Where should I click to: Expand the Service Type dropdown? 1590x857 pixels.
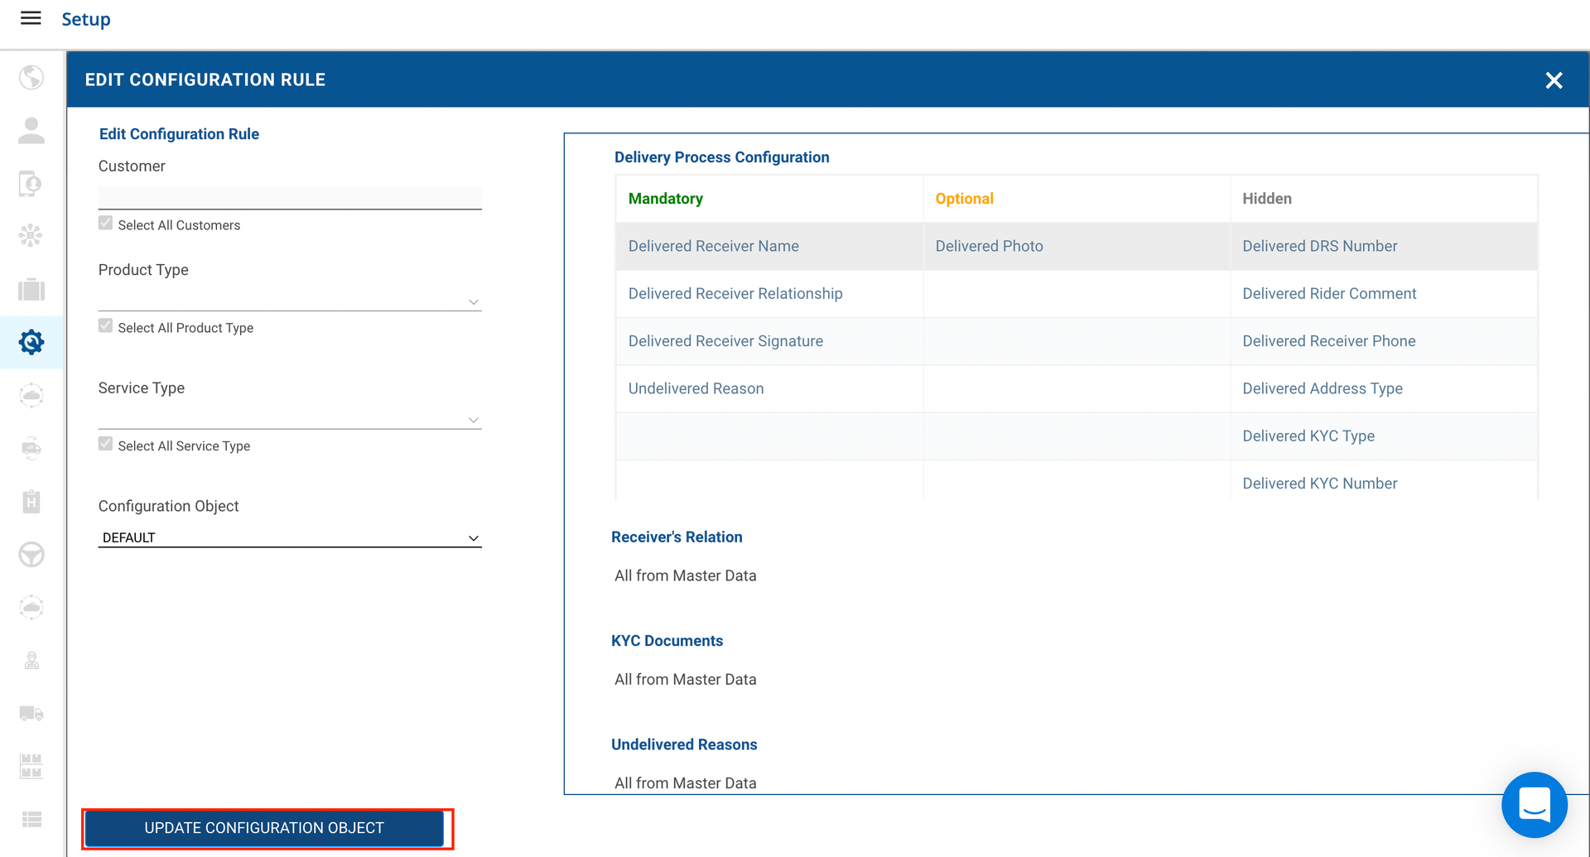pyautogui.click(x=289, y=419)
